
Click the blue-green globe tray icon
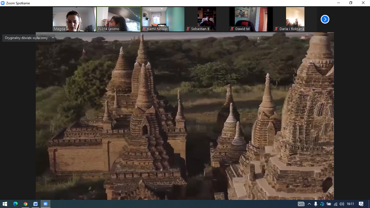point(322,204)
